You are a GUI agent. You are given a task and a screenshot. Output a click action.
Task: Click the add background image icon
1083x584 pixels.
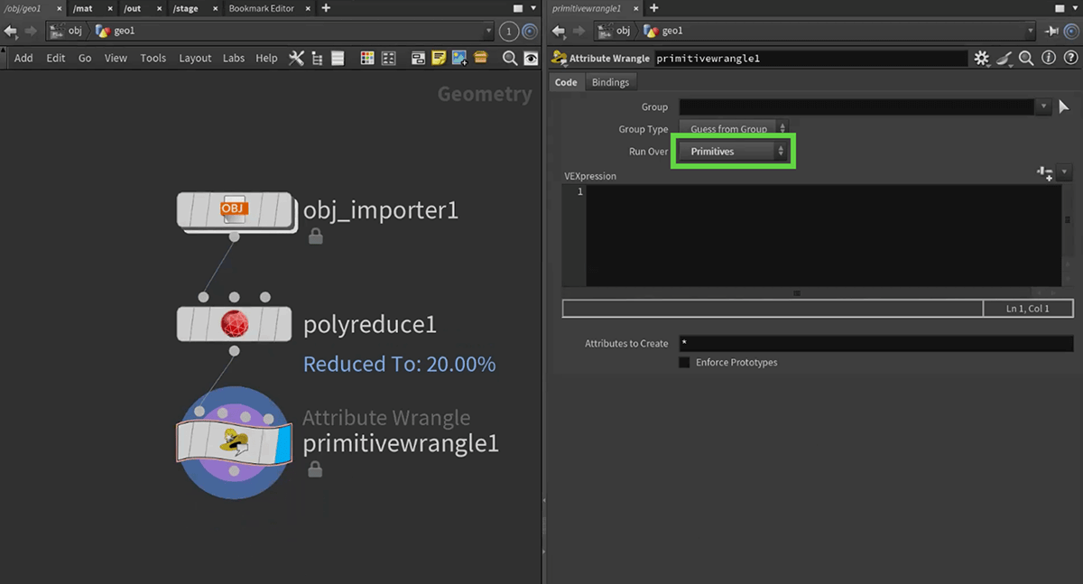click(459, 58)
